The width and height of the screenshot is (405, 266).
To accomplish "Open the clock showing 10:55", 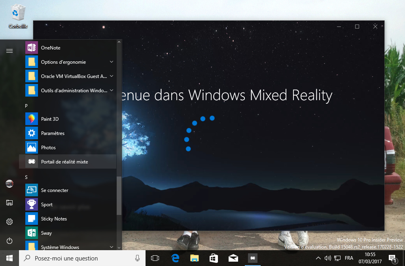I will pos(370,255).
